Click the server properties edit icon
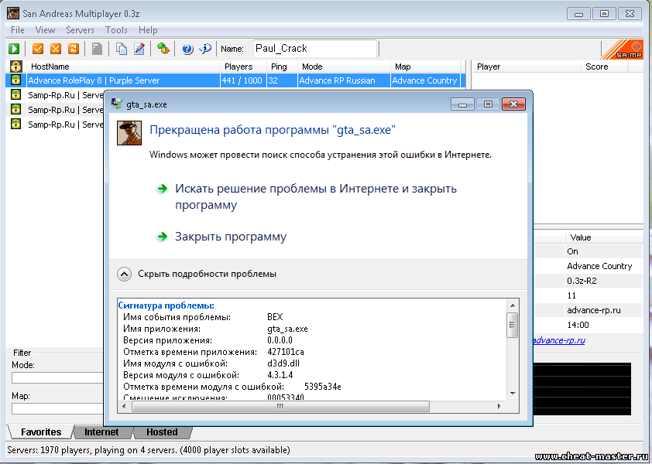The width and height of the screenshot is (652, 464). coord(139,49)
